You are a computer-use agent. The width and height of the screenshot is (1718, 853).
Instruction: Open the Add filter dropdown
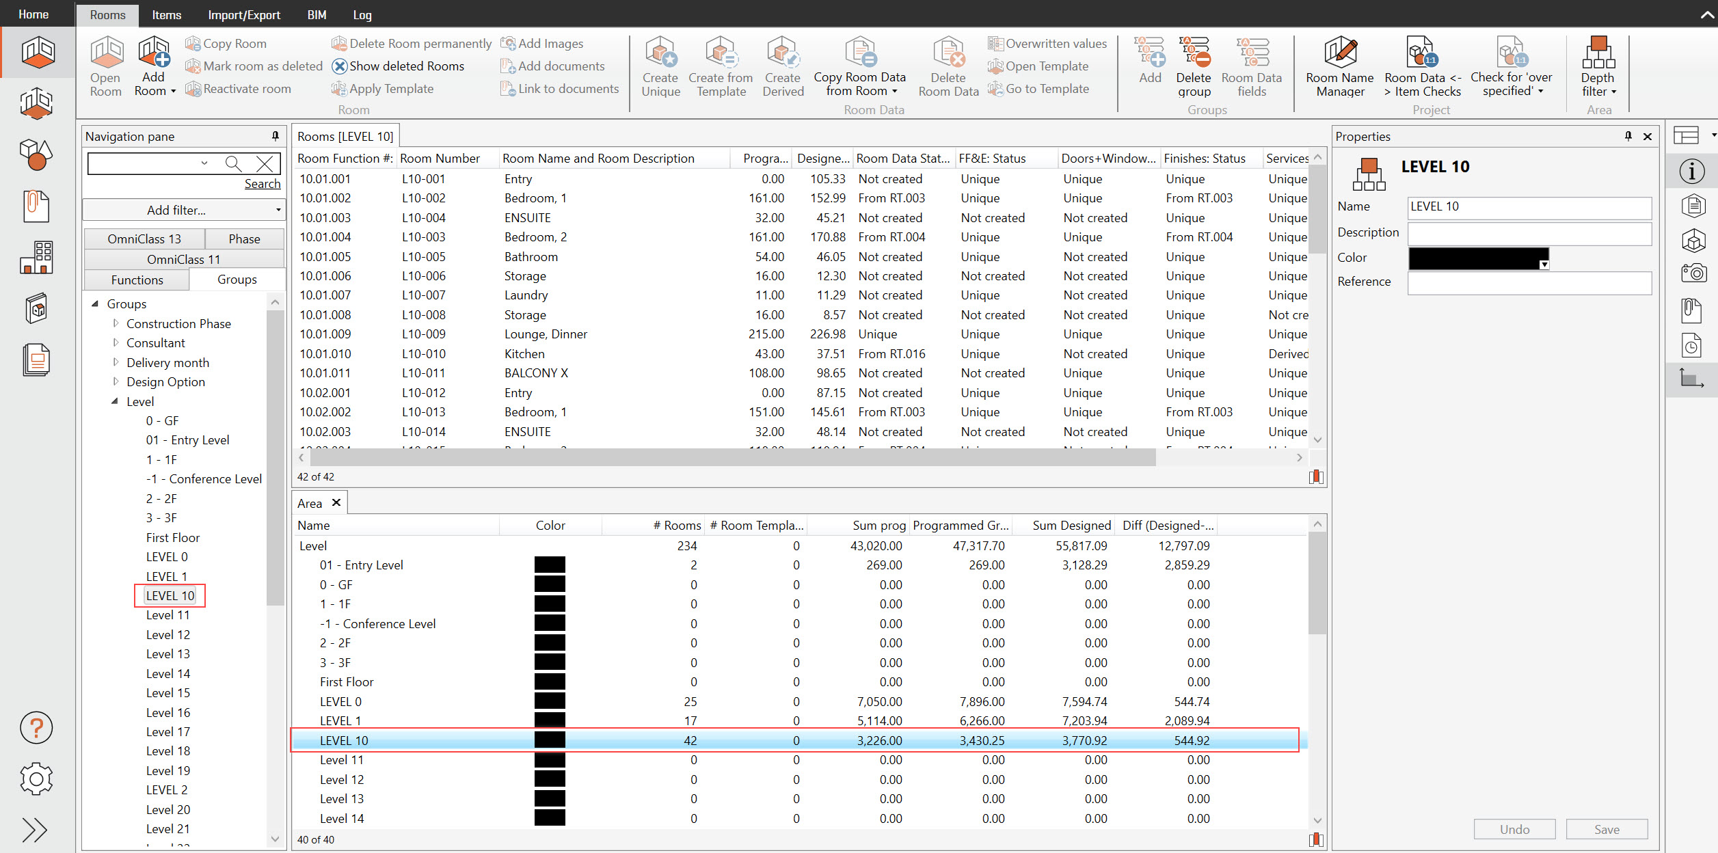click(x=183, y=210)
